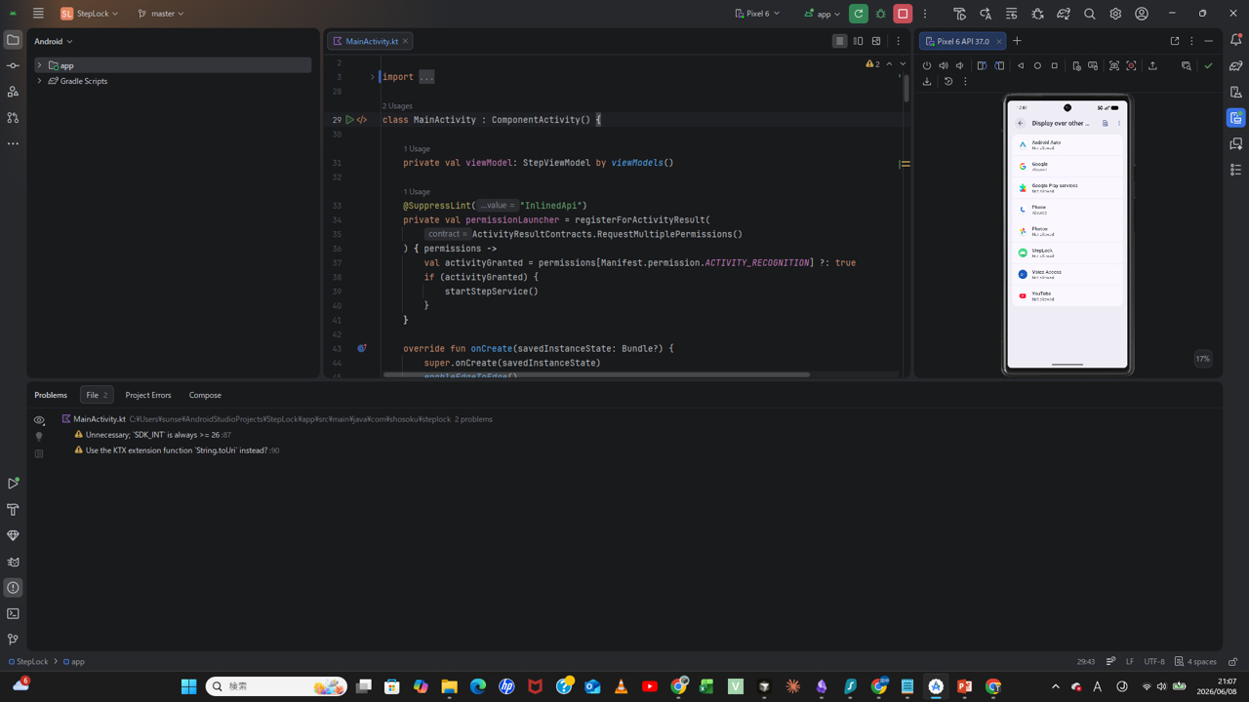1249x702 pixels.
Task: Open app run configuration dropdown
Action: tap(822, 14)
